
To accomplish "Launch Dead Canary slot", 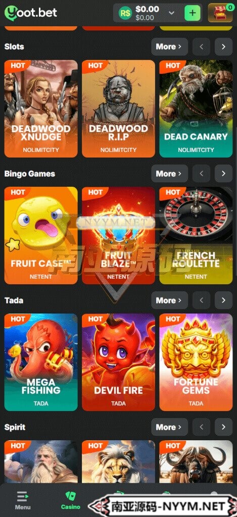I will pyautogui.click(x=196, y=109).
